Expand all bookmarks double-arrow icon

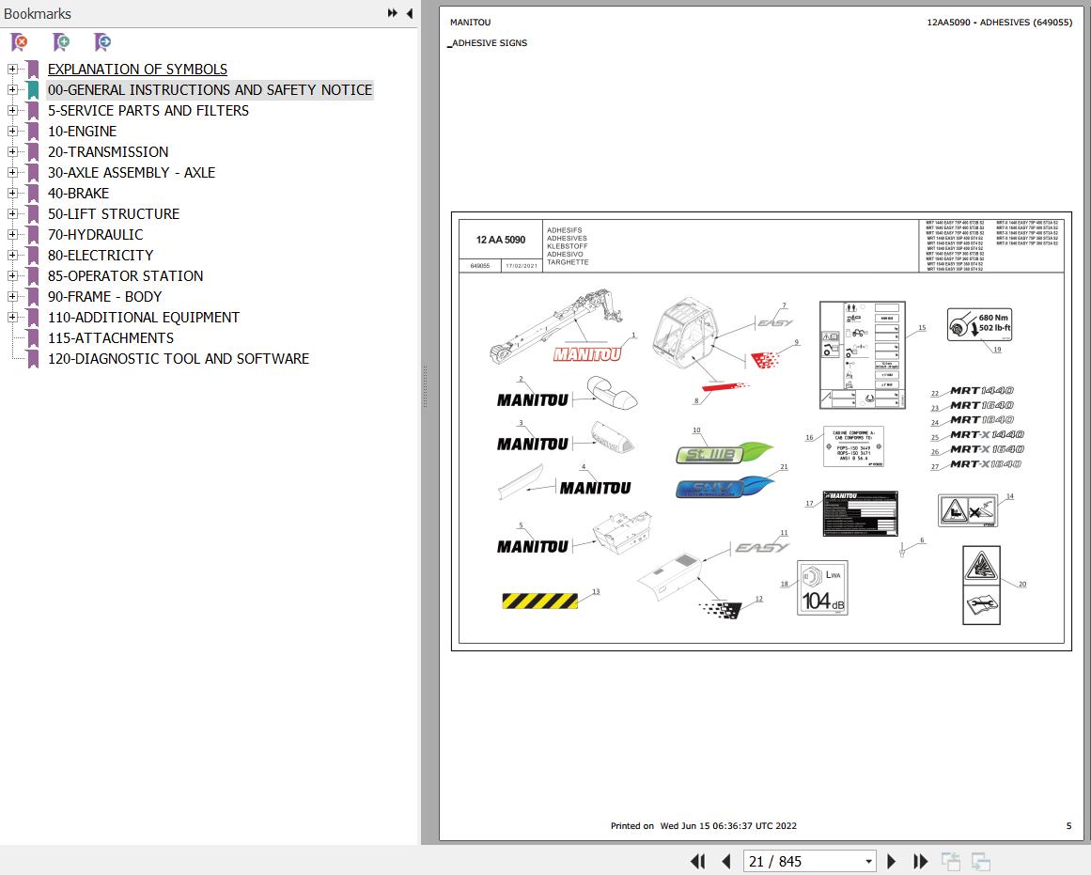click(x=393, y=13)
